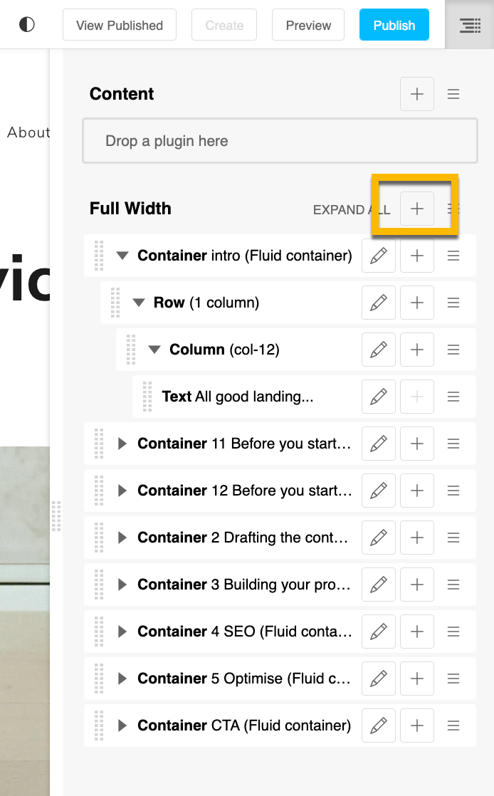Click the Preview button
Viewport: 494px width, 796px height.
[x=308, y=25]
